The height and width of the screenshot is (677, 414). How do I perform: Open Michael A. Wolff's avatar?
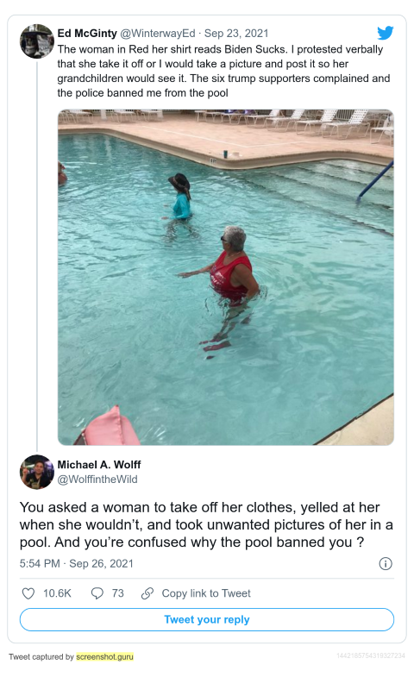tap(37, 472)
